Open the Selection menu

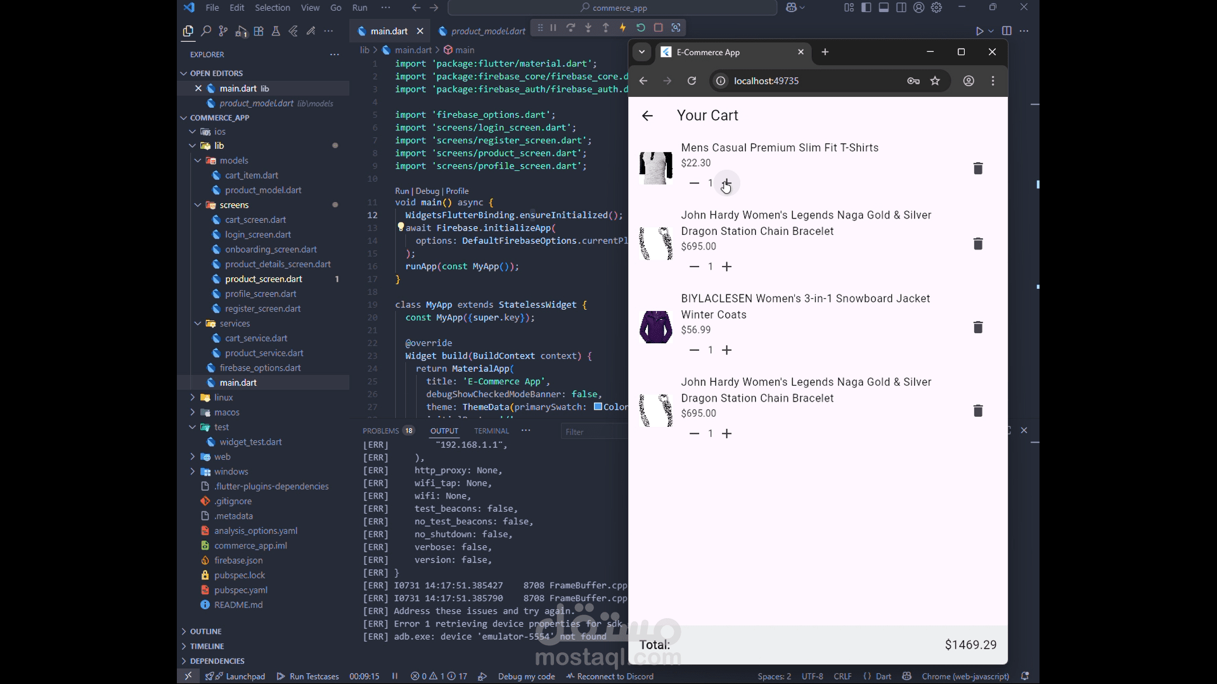click(x=272, y=8)
